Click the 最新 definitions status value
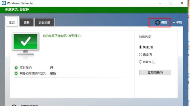Viewport: 190px width, 106px height. pos(53,73)
